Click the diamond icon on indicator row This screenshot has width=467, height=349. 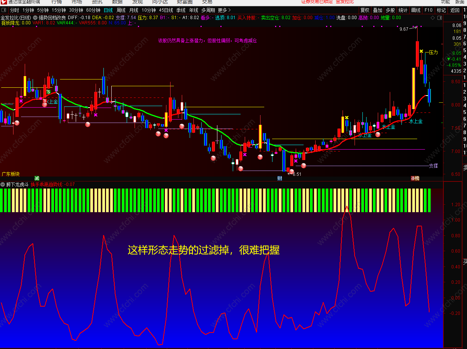[x=433, y=17]
